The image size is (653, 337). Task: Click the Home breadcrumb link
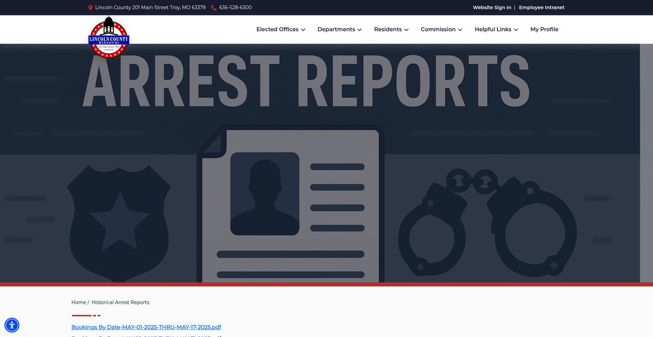click(78, 302)
